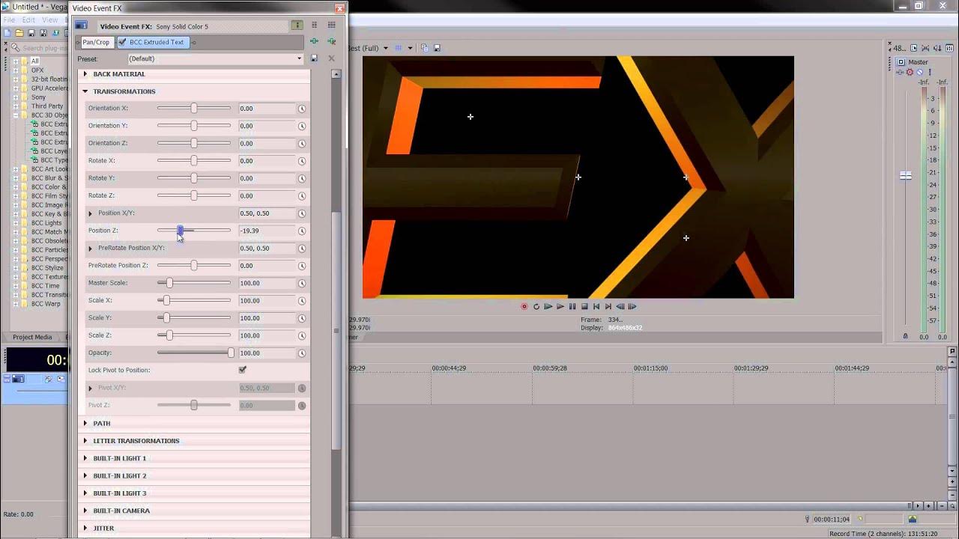Click the animate clock for Rotate Z

[302, 196]
